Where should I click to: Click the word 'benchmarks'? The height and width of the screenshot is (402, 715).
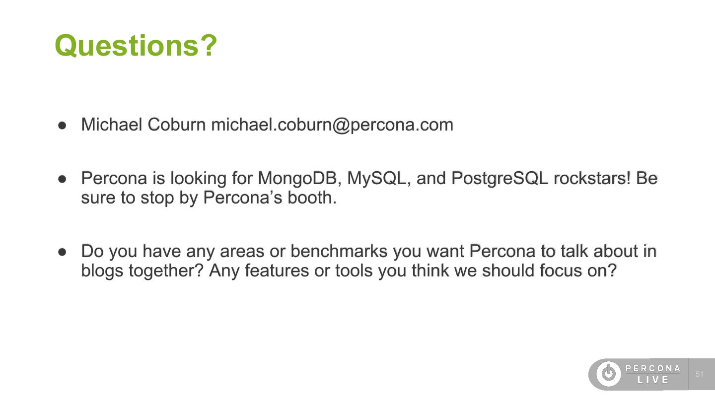click(339, 251)
